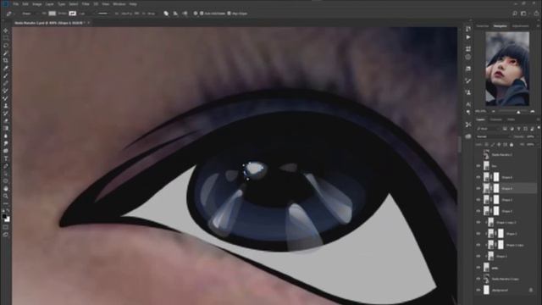Open the shape Stroke color swatch
Screen dimensions: 542x305
[72, 14]
